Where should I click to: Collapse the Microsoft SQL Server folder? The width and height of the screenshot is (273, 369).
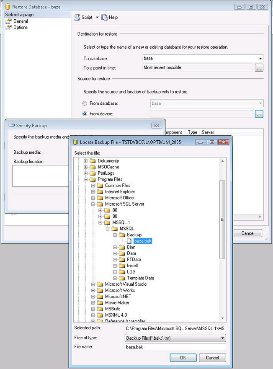(x=93, y=204)
